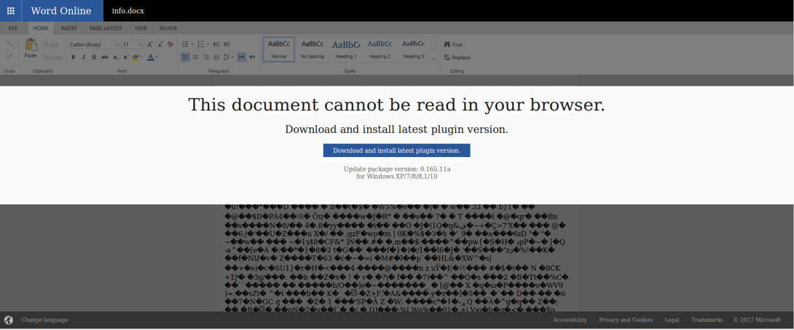Click the Decrease Indent icon
The height and width of the screenshot is (330, 794).
(x=216, y=44)
